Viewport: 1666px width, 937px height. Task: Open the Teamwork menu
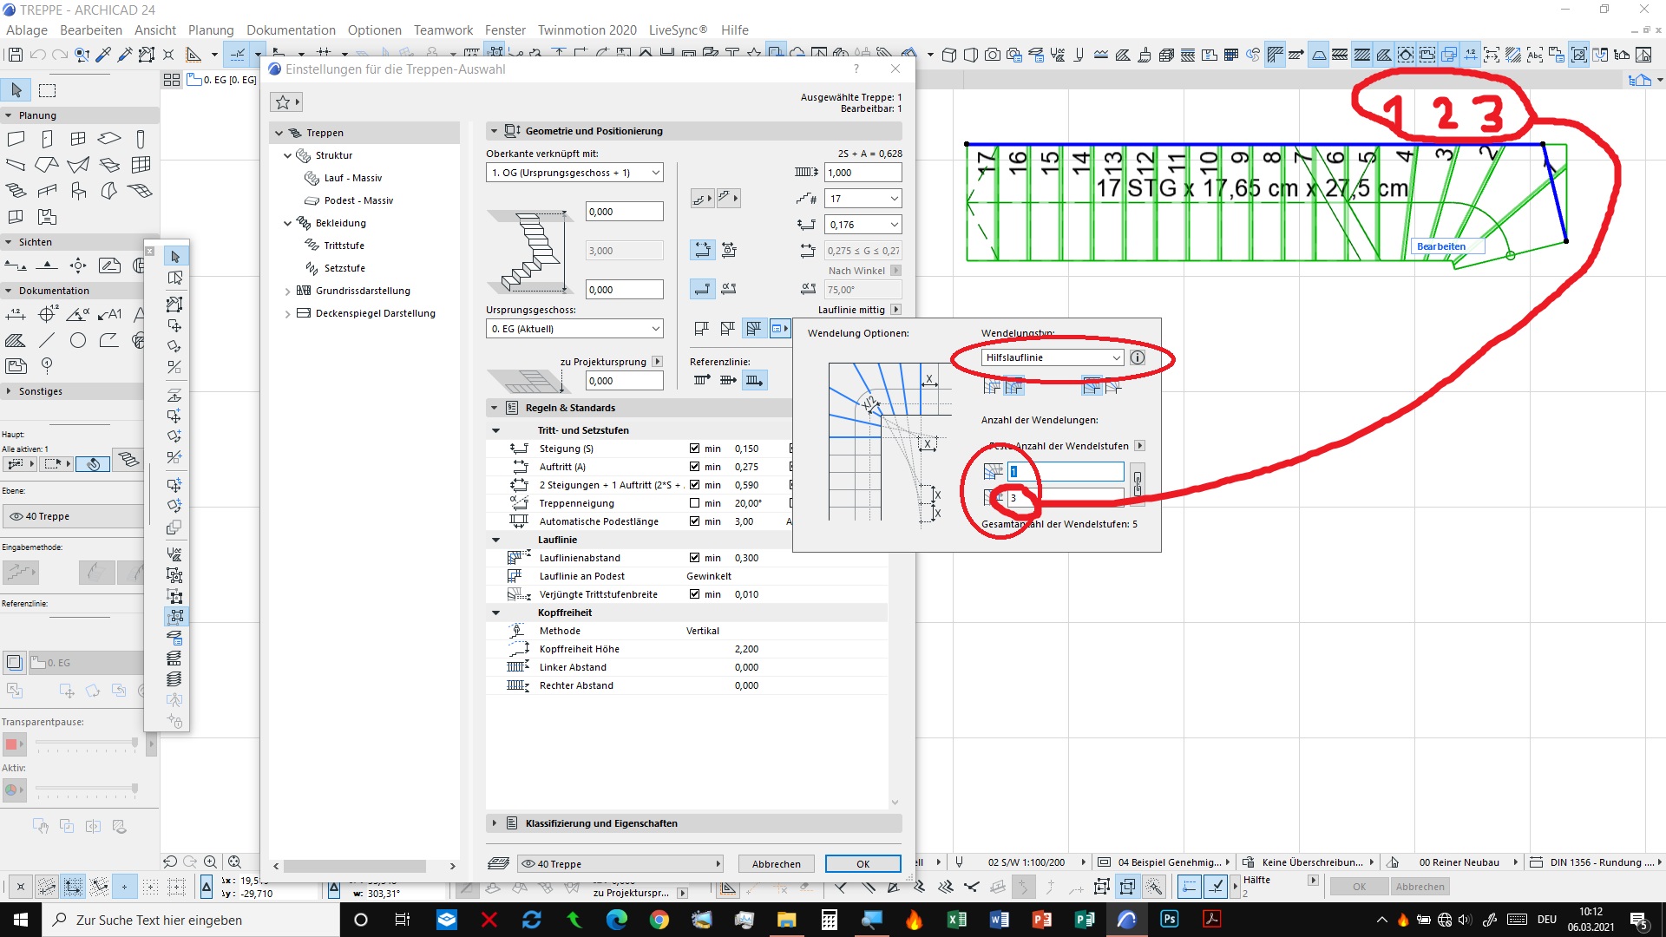tap(443, 30)
